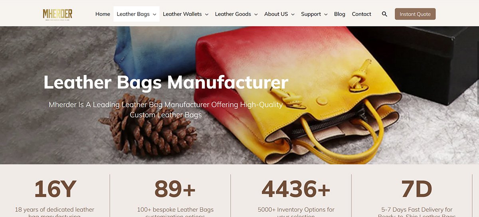Visit the Blog page link
479x217 pixels.
(340, 14)
